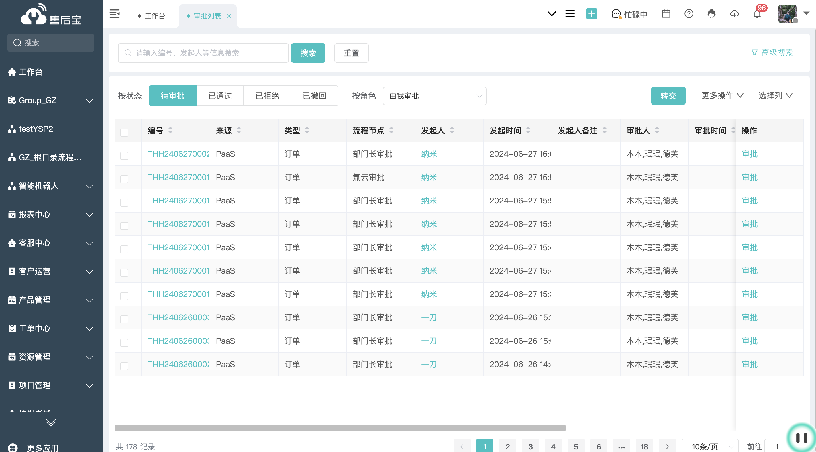Open the help question mark icon
This screenshot has height=452, width=816.
[x=689, y=14]
